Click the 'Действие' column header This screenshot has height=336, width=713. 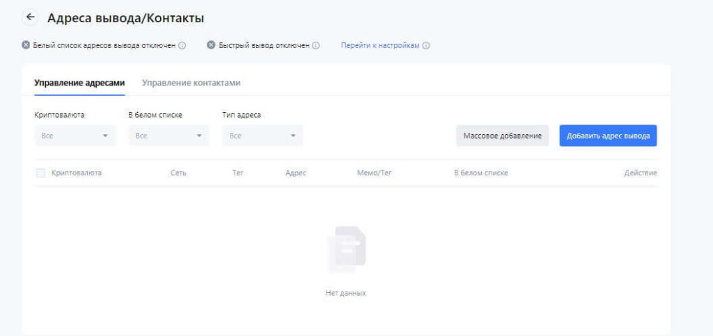coord(641,173)
